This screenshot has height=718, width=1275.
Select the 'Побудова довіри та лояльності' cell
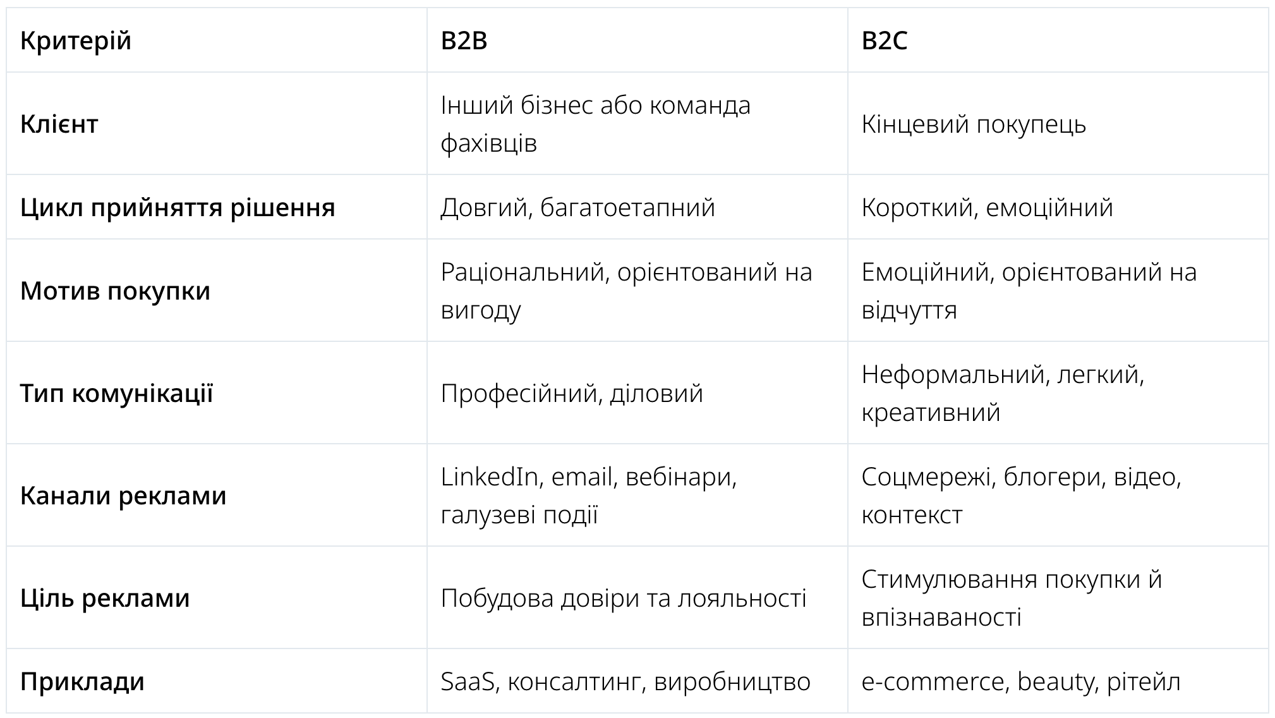[623, 598]
